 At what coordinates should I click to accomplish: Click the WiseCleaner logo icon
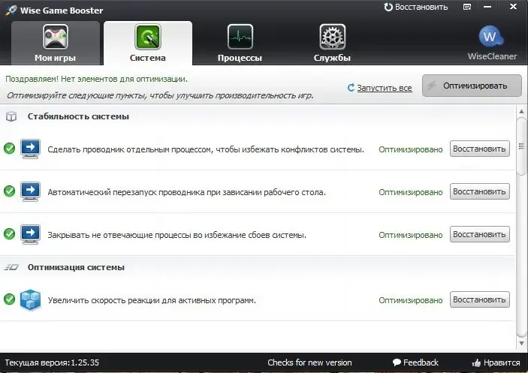coord(491,37)
